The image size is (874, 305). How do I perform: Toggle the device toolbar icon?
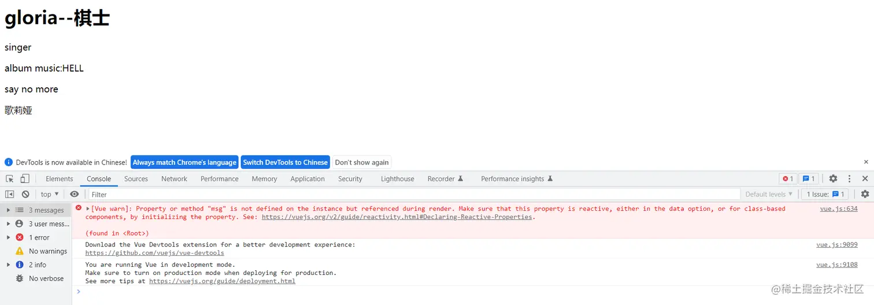pos(25,179)
